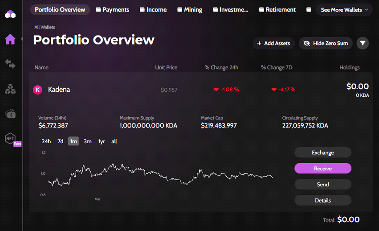
Task: Click the wallet icon of Retirement tab
Action: pyautogui.click(x=261, y=10)
